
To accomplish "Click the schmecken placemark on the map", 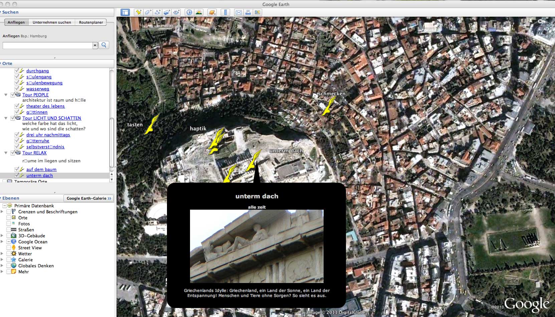I will (329, 106).
